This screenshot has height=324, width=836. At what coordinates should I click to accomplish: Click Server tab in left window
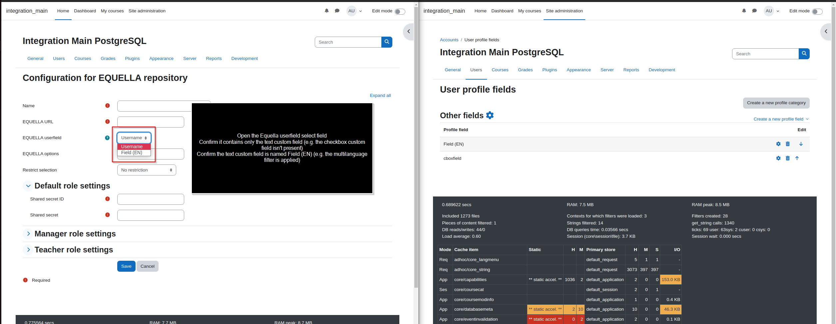pos(190,59)
